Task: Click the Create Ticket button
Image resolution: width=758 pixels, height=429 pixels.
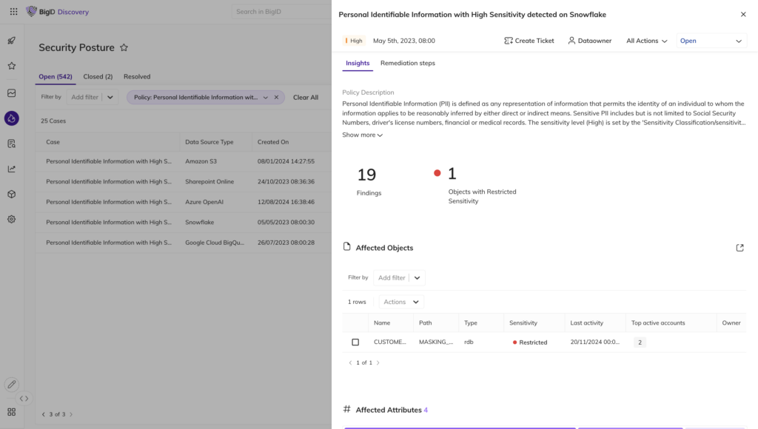Action: [x=529, y=41]
